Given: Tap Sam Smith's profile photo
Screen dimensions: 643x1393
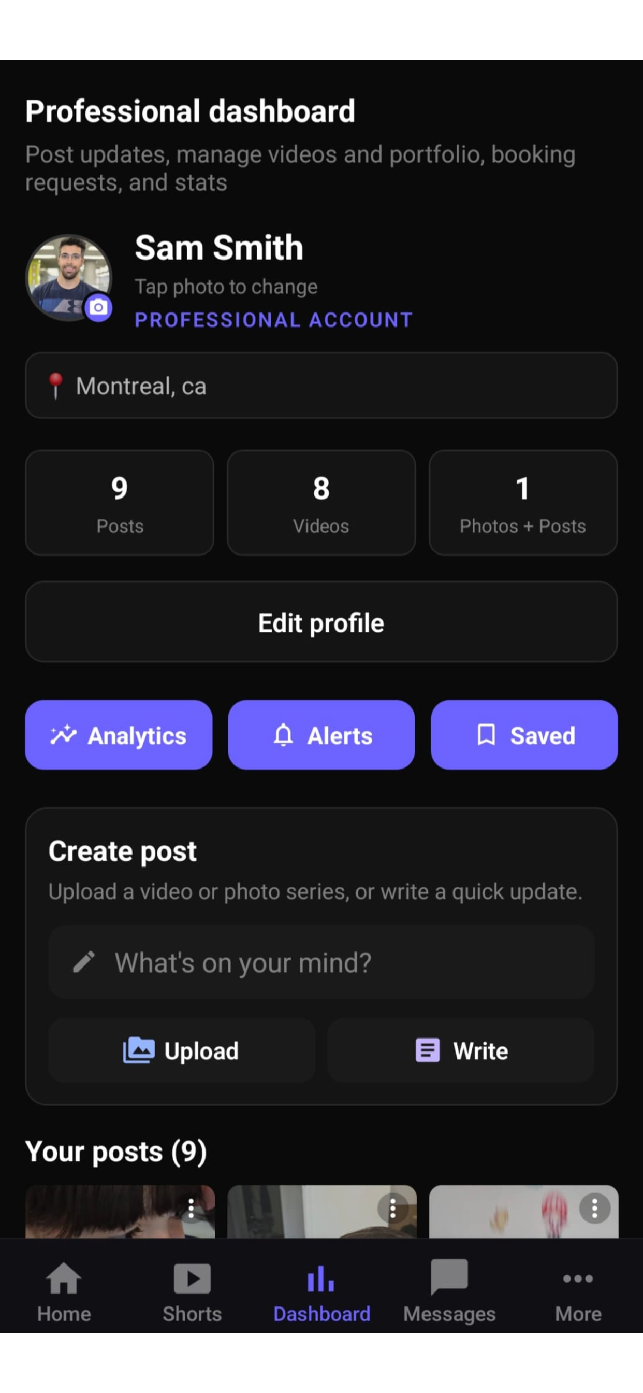Looking at the screenshot, I should [69, 277].
